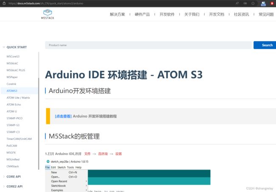Click the Arduino开发环境搭建 heading

point(80,91)
